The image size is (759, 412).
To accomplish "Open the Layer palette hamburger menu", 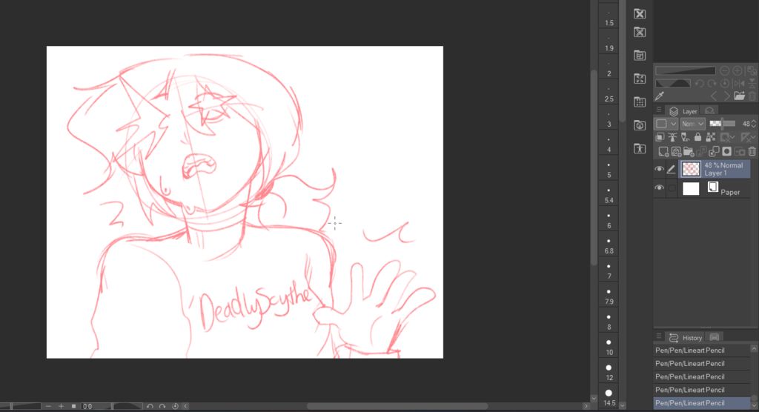I will pos(659,110).
